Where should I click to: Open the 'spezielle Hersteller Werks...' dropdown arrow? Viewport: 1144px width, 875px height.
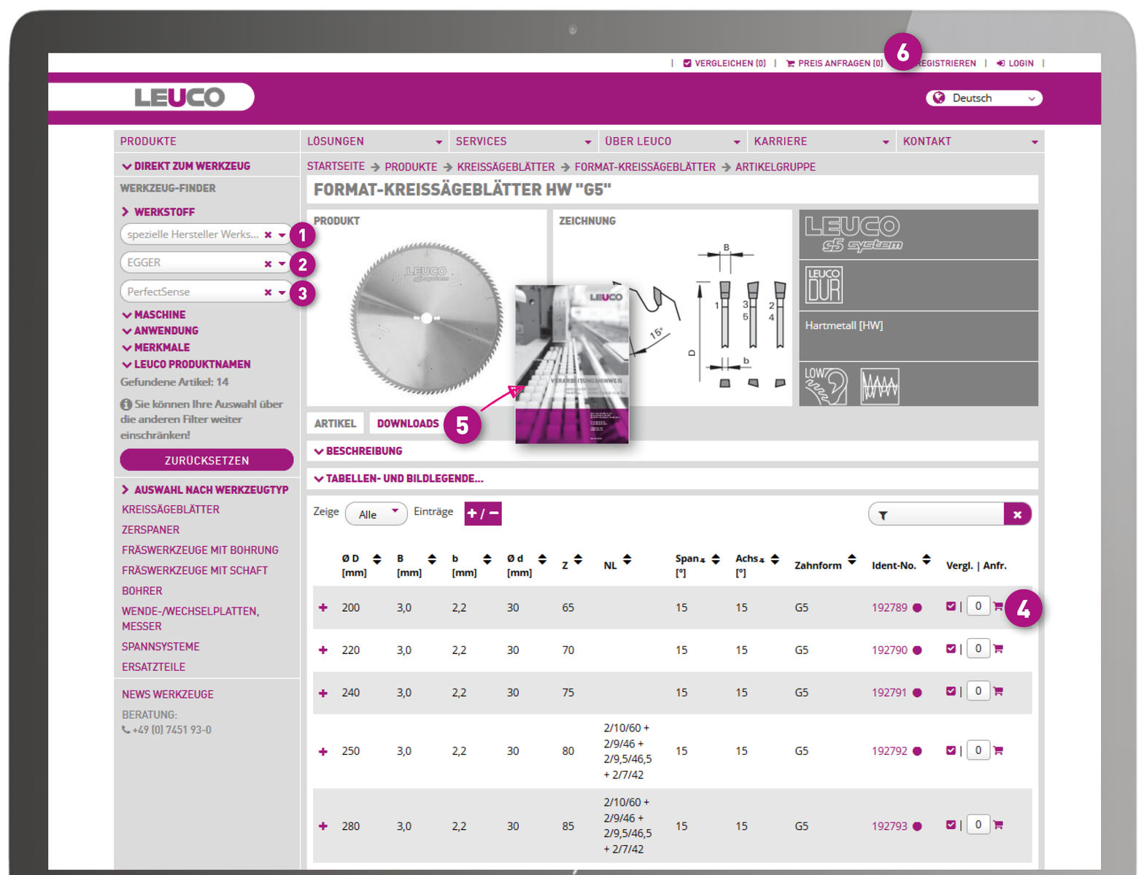282,235
